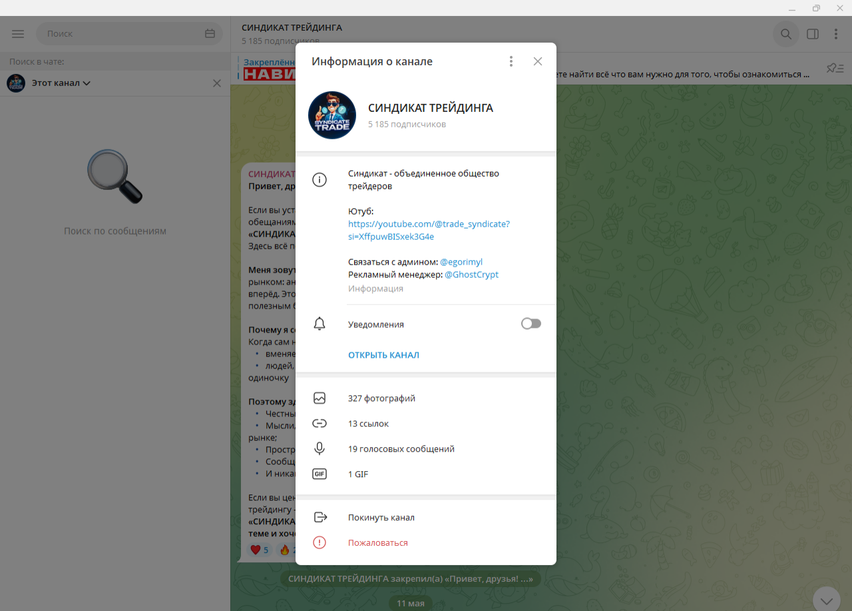Image resolution: width=852 pixels, height=611 pixels.
Task: Click the channel avatar in search filter row
Action: click(x=16, y=83)
